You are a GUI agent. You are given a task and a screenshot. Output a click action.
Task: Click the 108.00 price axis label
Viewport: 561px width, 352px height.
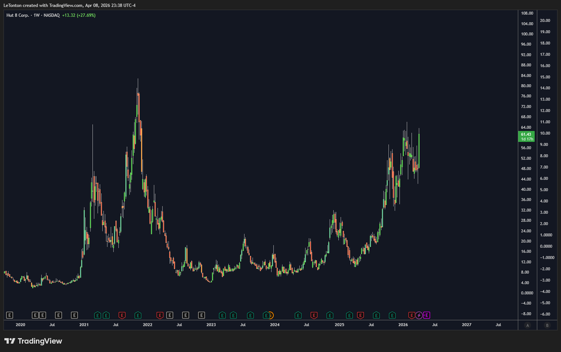click(x=527, y=13)
